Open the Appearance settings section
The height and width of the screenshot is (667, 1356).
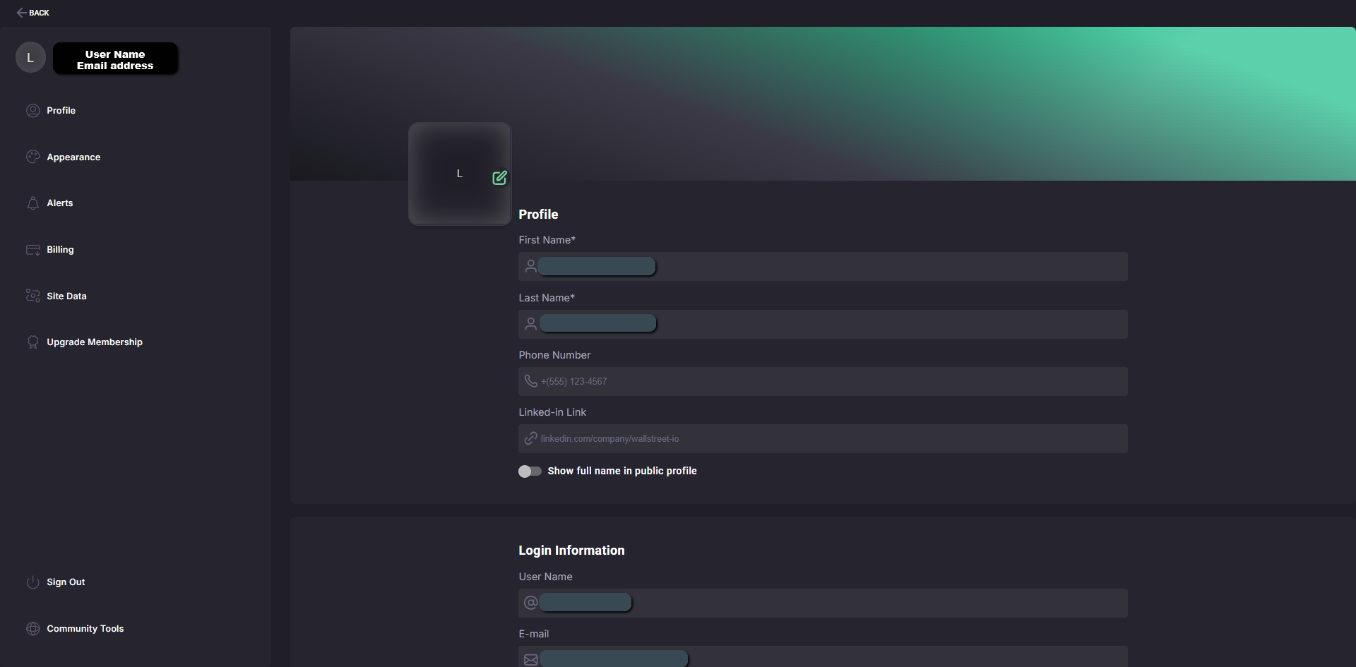click(73, 157)
